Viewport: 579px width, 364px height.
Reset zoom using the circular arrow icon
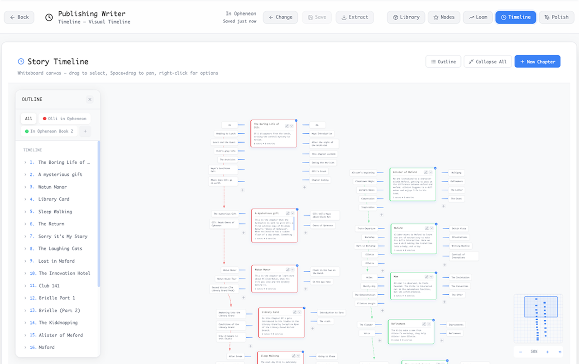click(560, 352)
